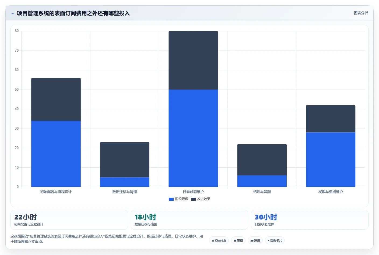Screen dimensions: 379x255
Task: Toggle the 改进效果 legend item
Action: 201,199
